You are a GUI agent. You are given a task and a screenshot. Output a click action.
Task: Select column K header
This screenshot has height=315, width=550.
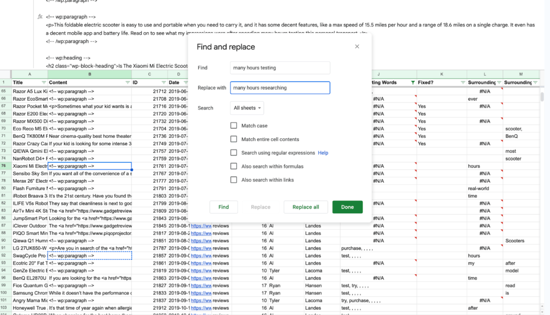(x=442, y=74)
